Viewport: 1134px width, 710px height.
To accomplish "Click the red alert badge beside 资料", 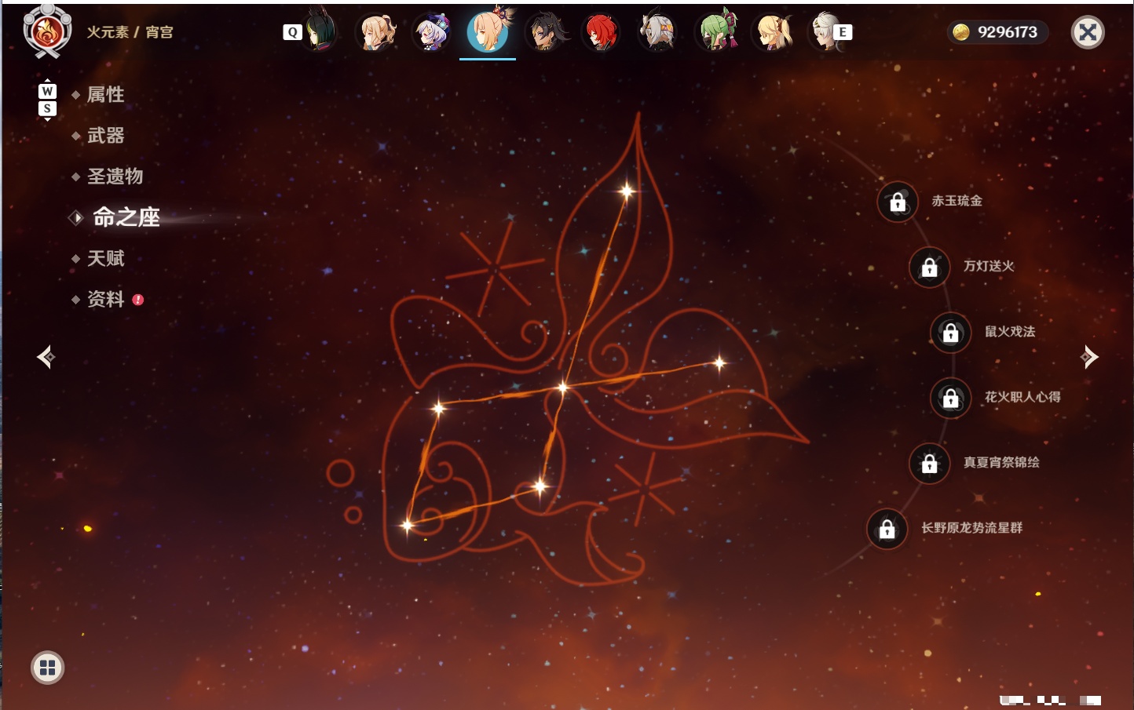I will [138, 300].
